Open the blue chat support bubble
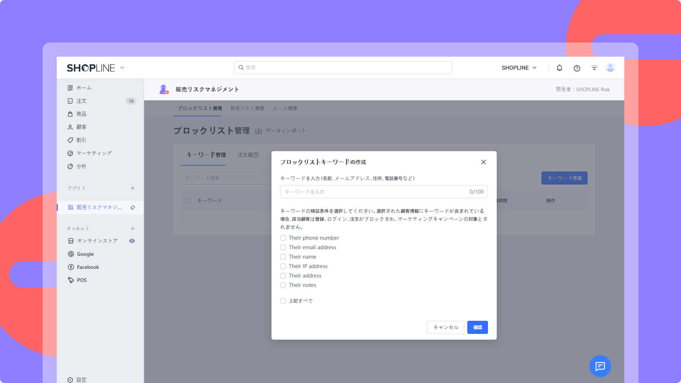681x383 pixels. pos(600,366)
